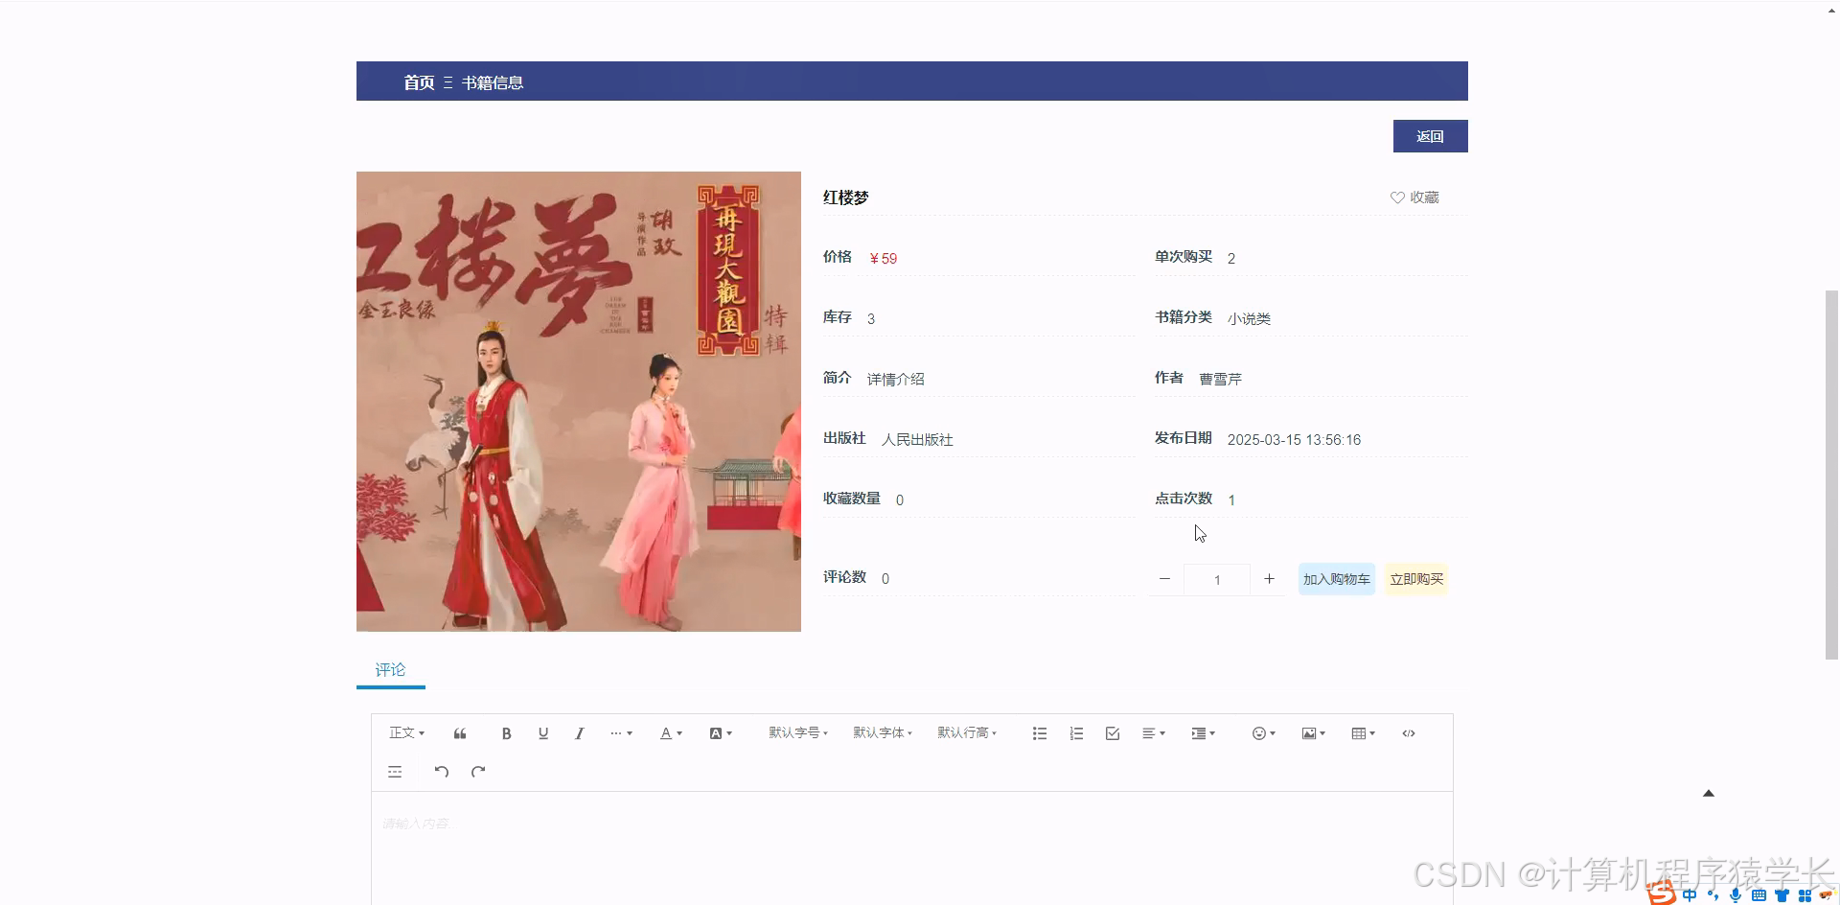Redo the last editor action

[477, 771]
